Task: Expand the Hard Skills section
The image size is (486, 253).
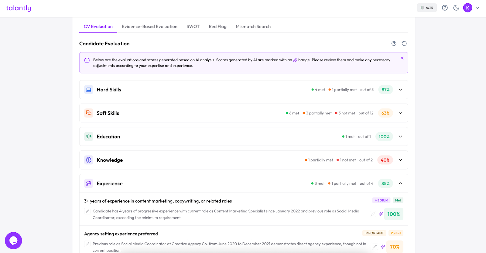Action: pos(400,90)
